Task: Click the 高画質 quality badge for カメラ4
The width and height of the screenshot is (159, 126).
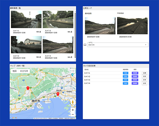Action: coord(135,83)
